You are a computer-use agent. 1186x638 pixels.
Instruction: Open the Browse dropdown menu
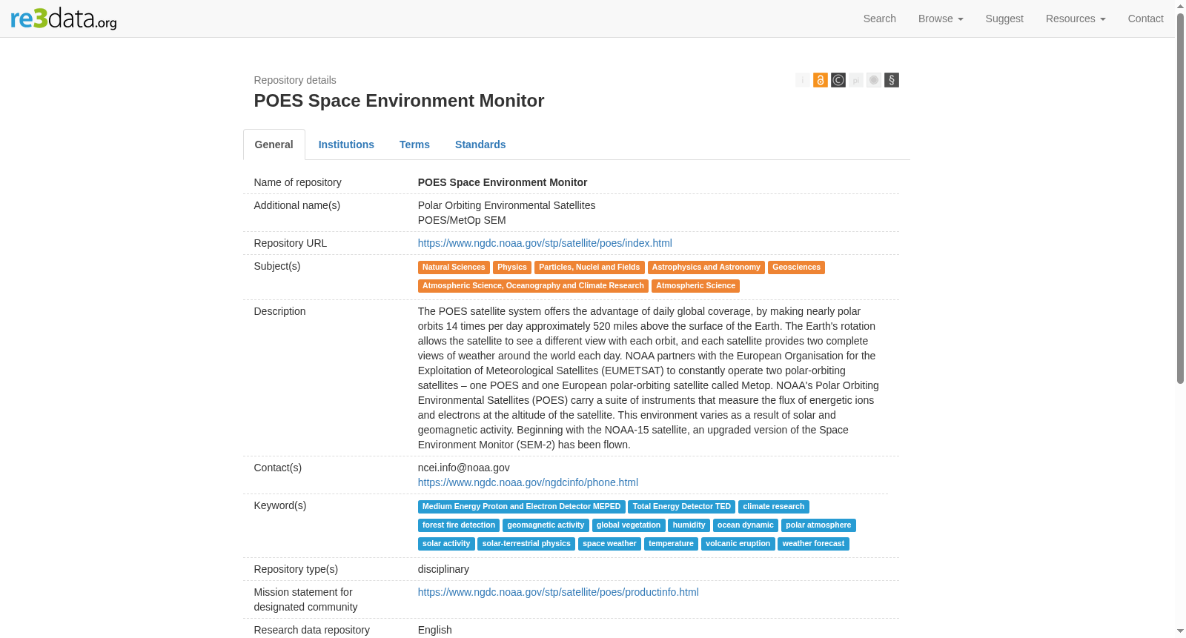[941, 19]
